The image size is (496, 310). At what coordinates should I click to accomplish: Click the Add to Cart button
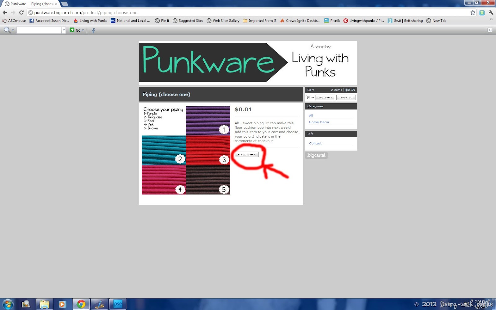point(246,154)
